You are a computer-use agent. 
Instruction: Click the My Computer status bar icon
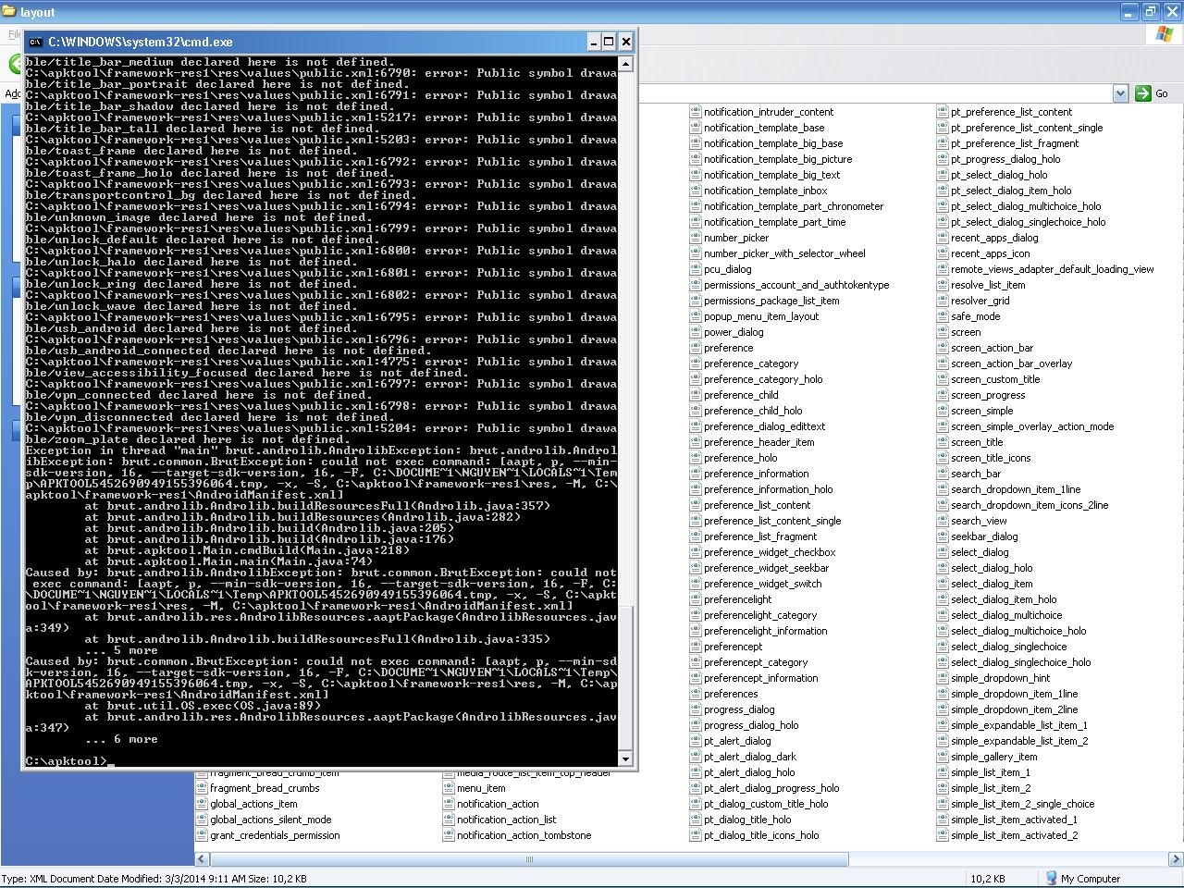[1051, 879]
